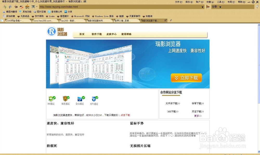Click the wooden table toolbar icon

point(33,7)
